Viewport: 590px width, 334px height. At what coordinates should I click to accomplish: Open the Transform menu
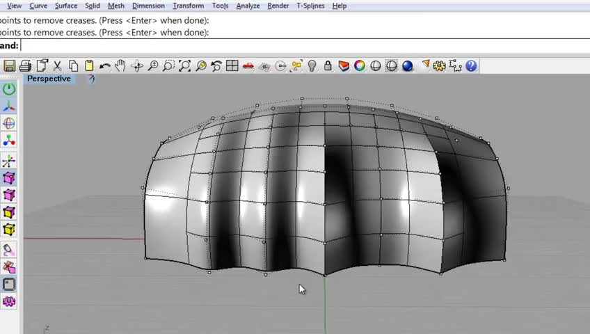coord(188,6)
